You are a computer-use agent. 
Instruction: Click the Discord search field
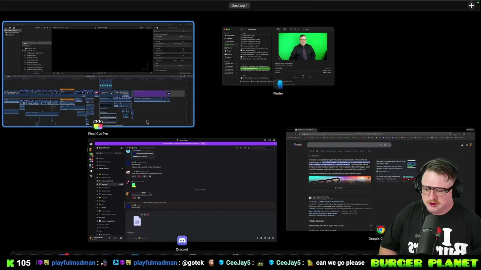pos(263,148)
